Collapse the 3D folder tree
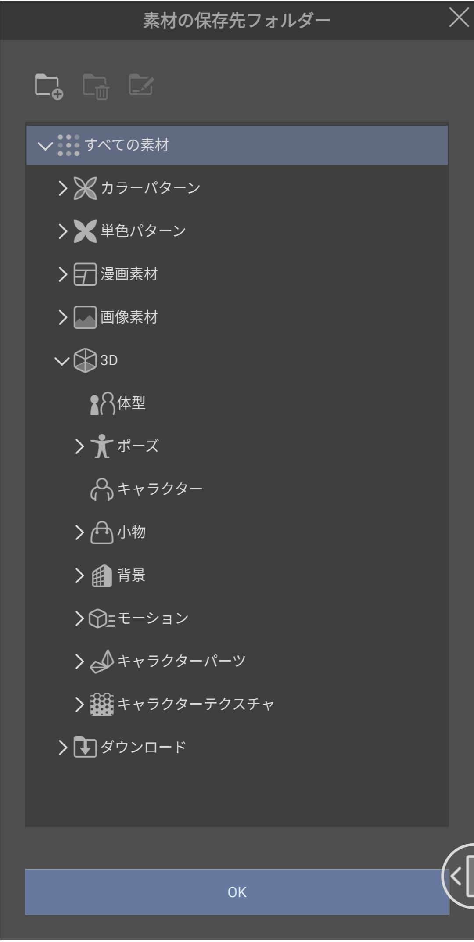 pyautogui.click(x=62, y=361)
